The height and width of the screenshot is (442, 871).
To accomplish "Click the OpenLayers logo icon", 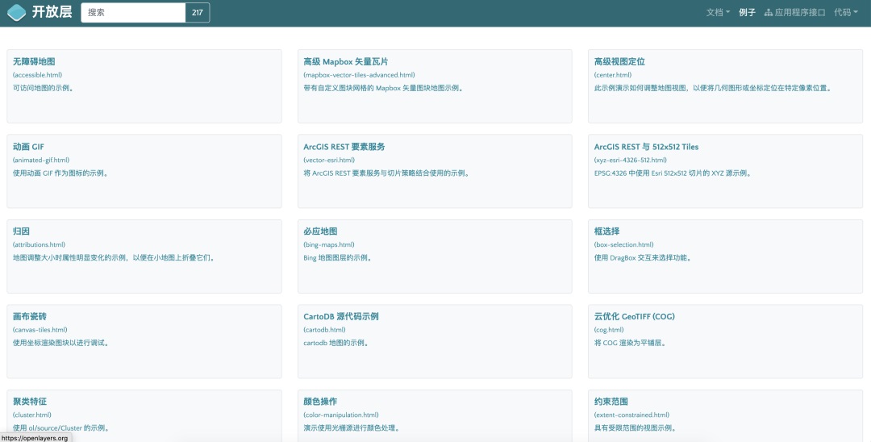I will click(17, 13).
